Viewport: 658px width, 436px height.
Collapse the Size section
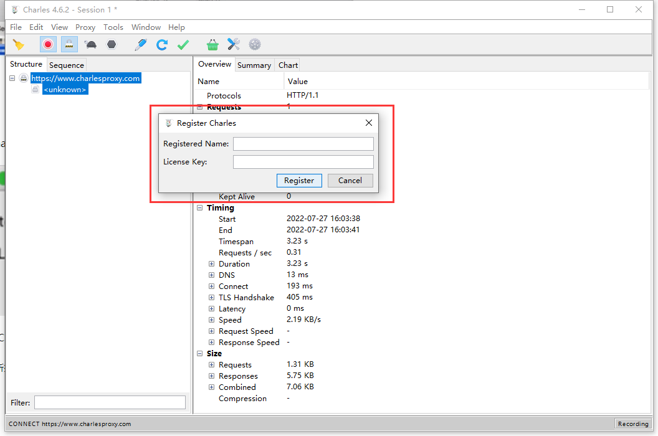click(x=200, y=354)
